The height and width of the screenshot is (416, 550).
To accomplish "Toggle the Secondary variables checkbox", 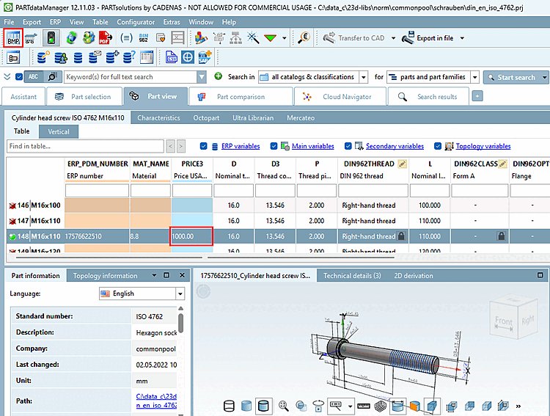I will 348,146.
